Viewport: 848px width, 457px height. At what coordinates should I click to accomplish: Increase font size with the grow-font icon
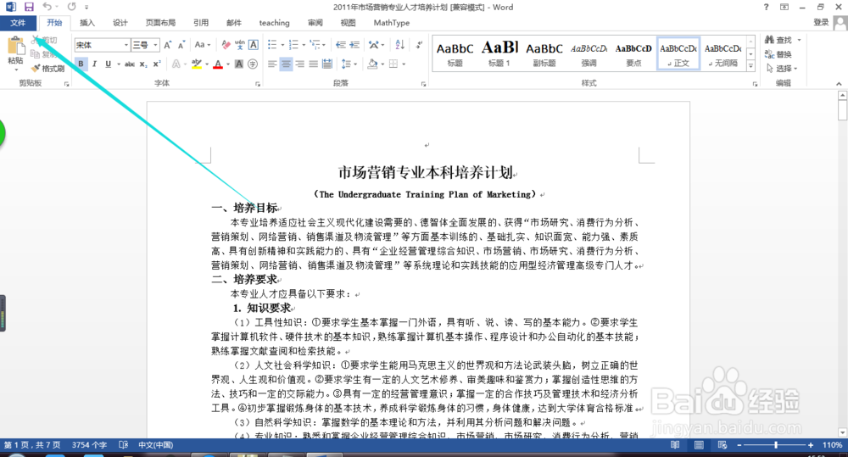click(x=168, y=45)
